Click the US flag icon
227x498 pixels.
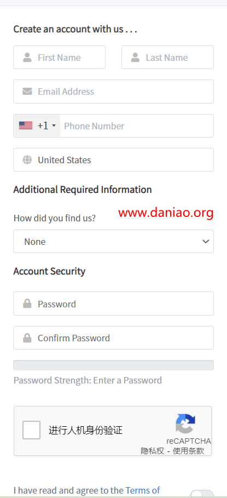pos(26,126)
